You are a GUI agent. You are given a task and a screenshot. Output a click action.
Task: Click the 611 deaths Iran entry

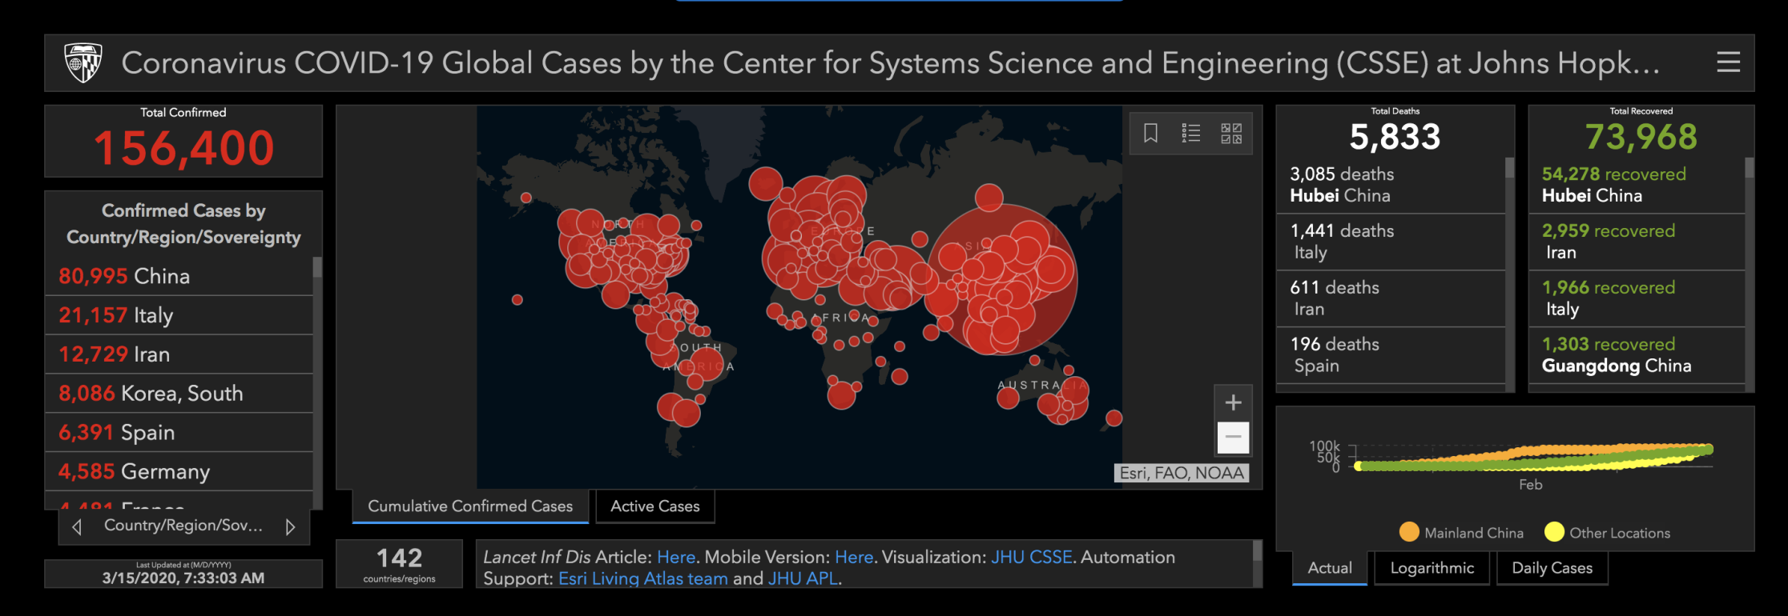click(1391, 298)
